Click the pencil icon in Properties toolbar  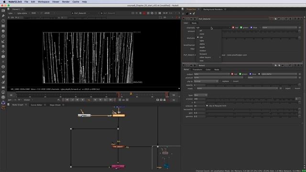pyautogui.click(x=194, y=13)
